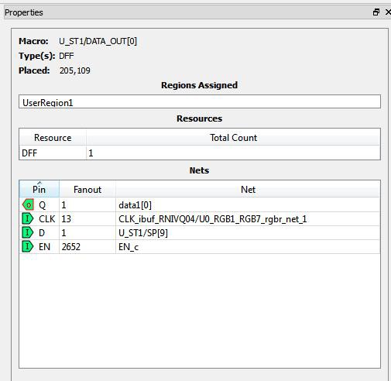
Task: Click the Resource column header
Action: (x=53, y=137)
